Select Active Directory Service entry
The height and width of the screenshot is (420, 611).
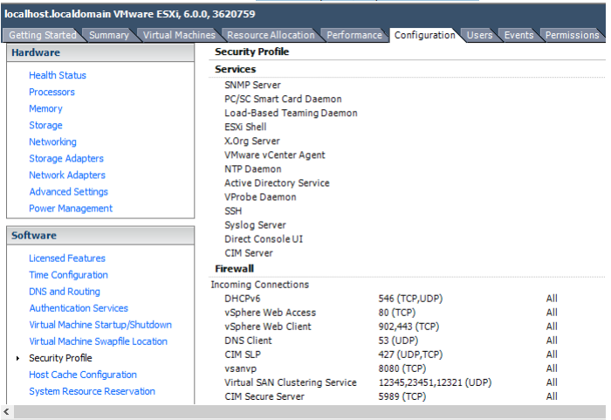277,183
